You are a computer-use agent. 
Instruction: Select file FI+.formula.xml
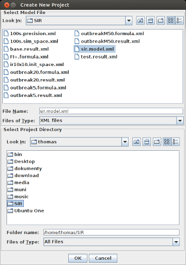(26, 57)
